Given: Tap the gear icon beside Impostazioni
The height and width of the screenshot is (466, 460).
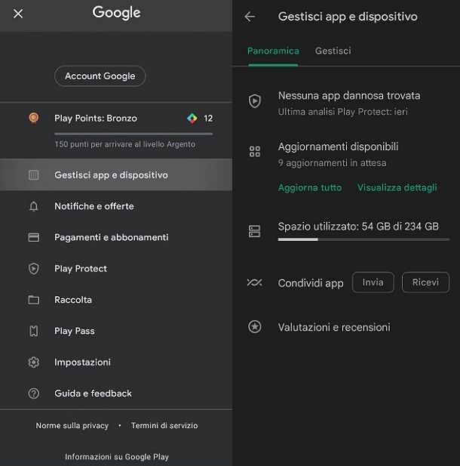Looking at the screenshot, I should (33, 363).
